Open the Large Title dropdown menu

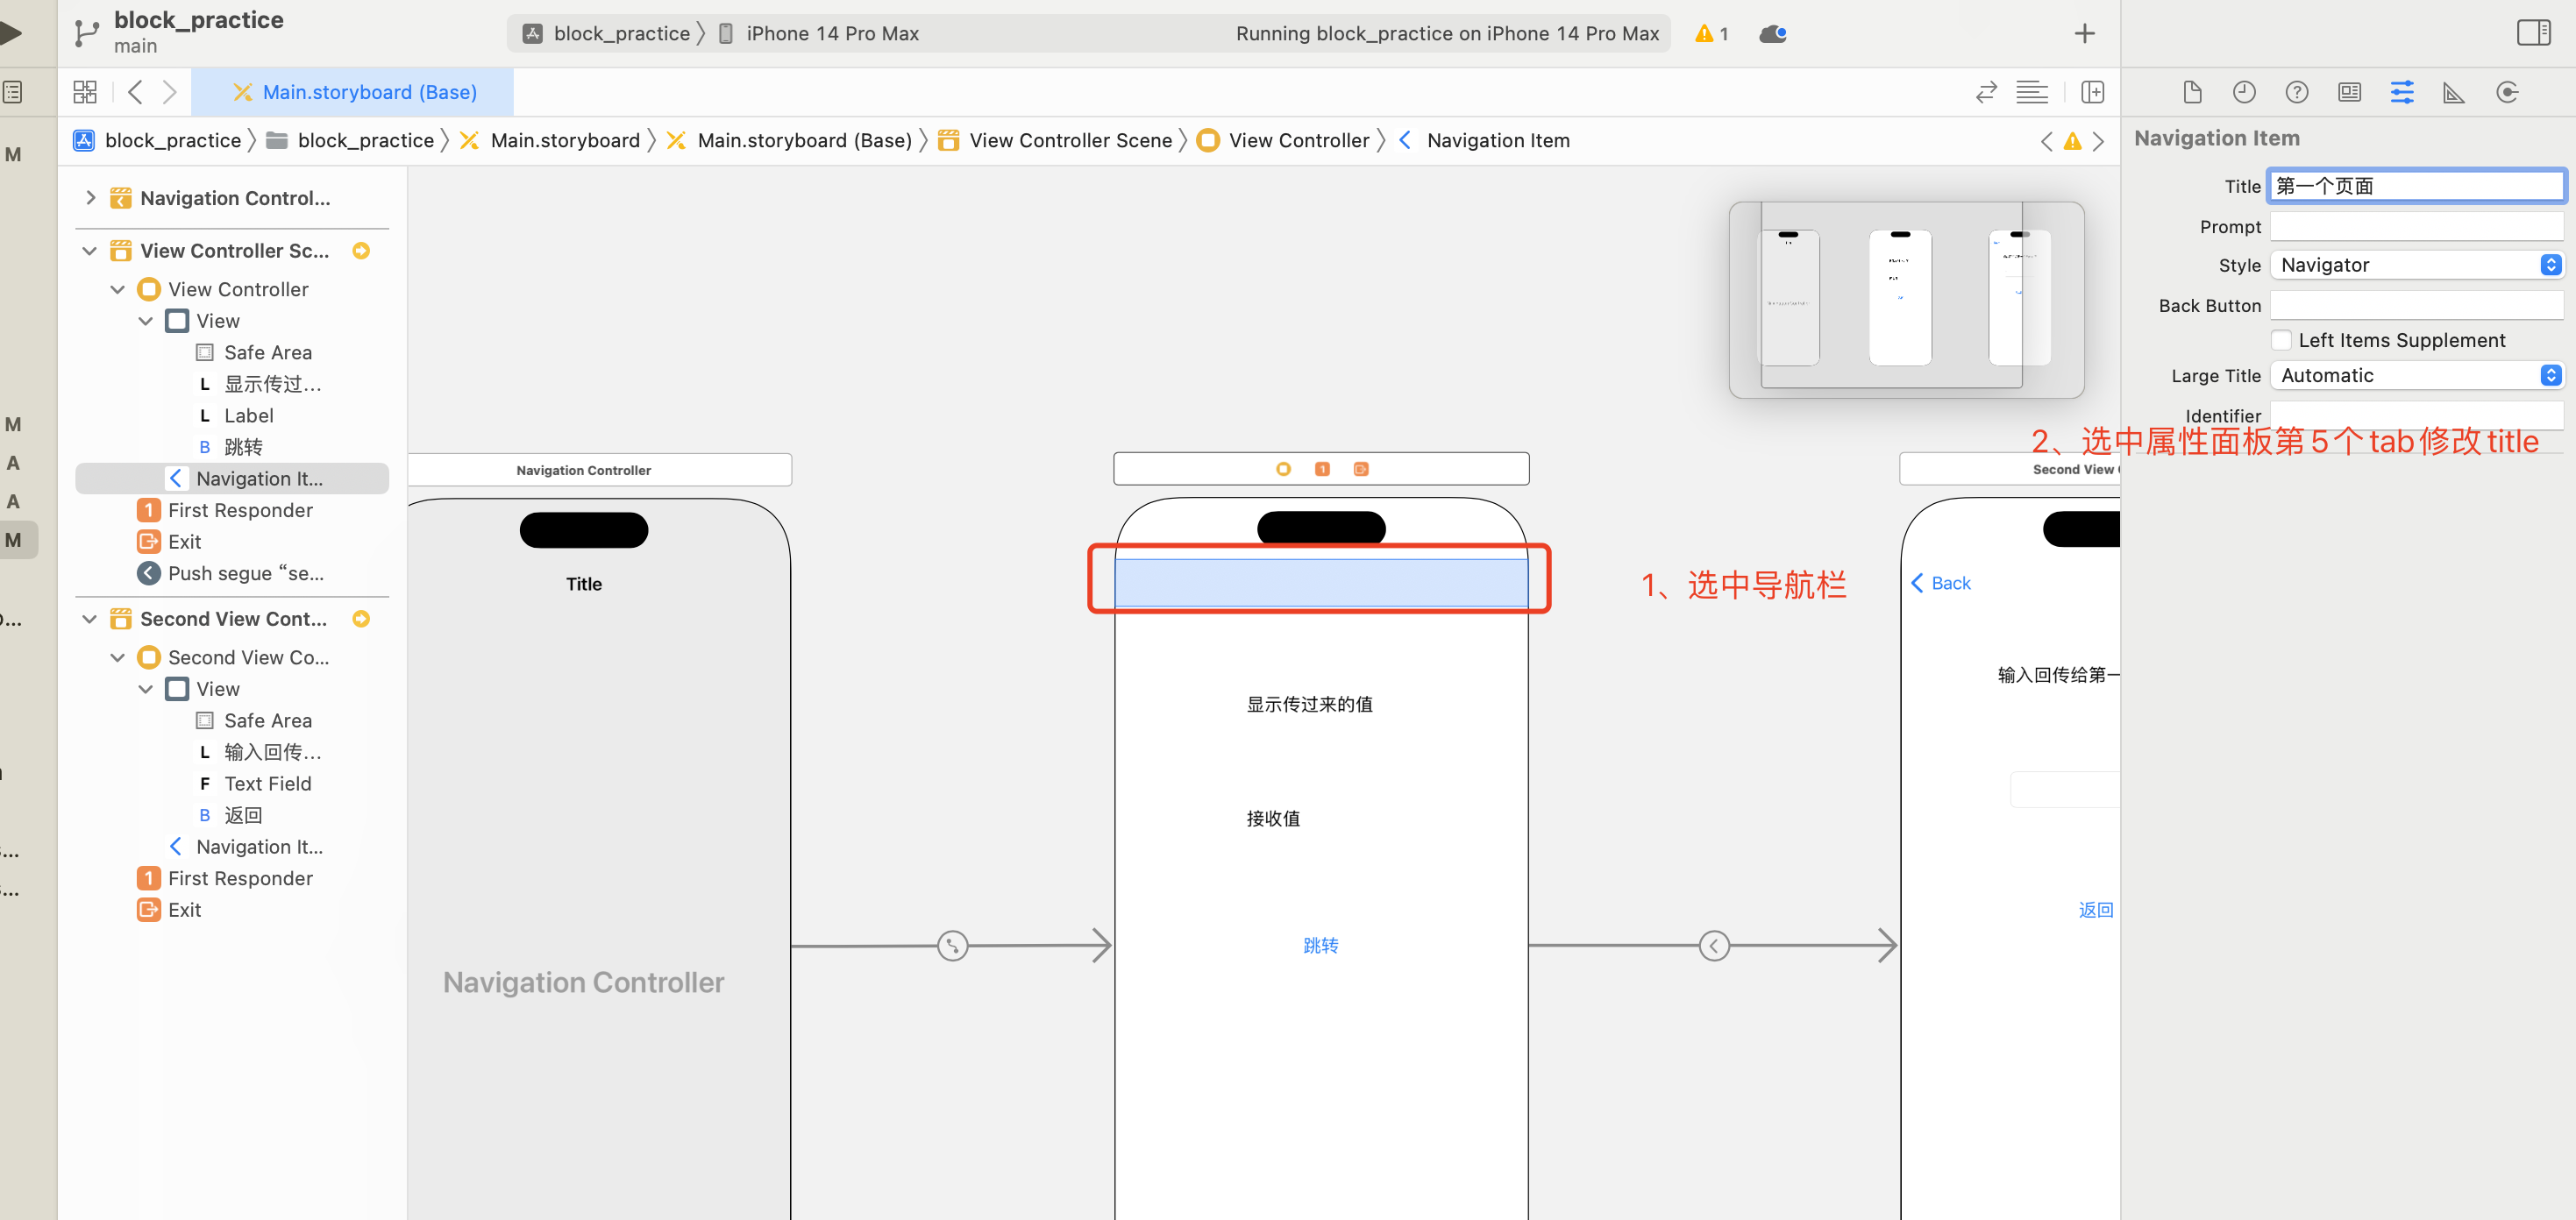click(x=2553, y=374)
